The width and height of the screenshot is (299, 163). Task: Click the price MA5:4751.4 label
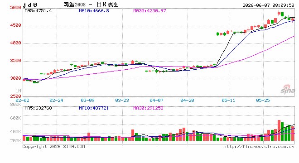(38, 11)
